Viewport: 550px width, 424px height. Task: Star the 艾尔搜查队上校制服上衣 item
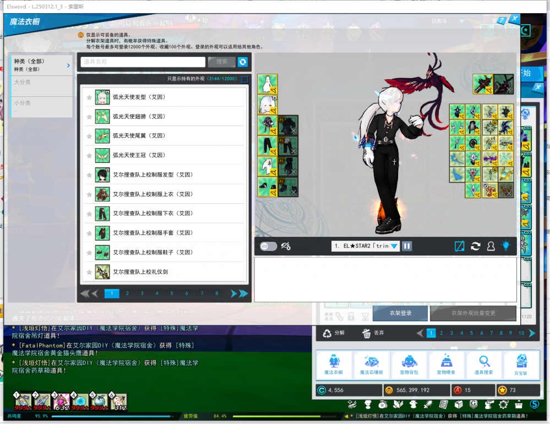pos(89,194)
